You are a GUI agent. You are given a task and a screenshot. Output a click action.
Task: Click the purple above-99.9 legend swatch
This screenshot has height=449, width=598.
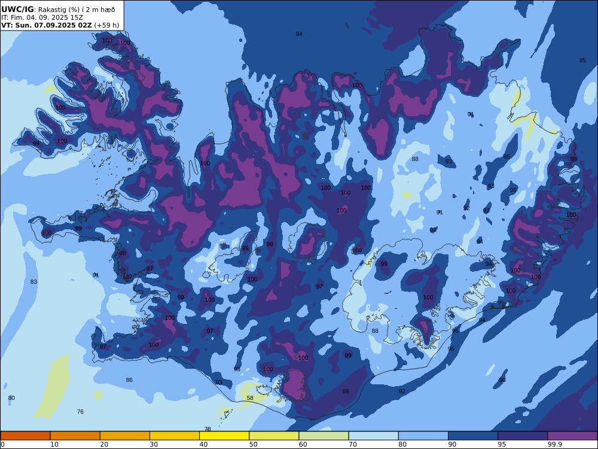point(572,436)
